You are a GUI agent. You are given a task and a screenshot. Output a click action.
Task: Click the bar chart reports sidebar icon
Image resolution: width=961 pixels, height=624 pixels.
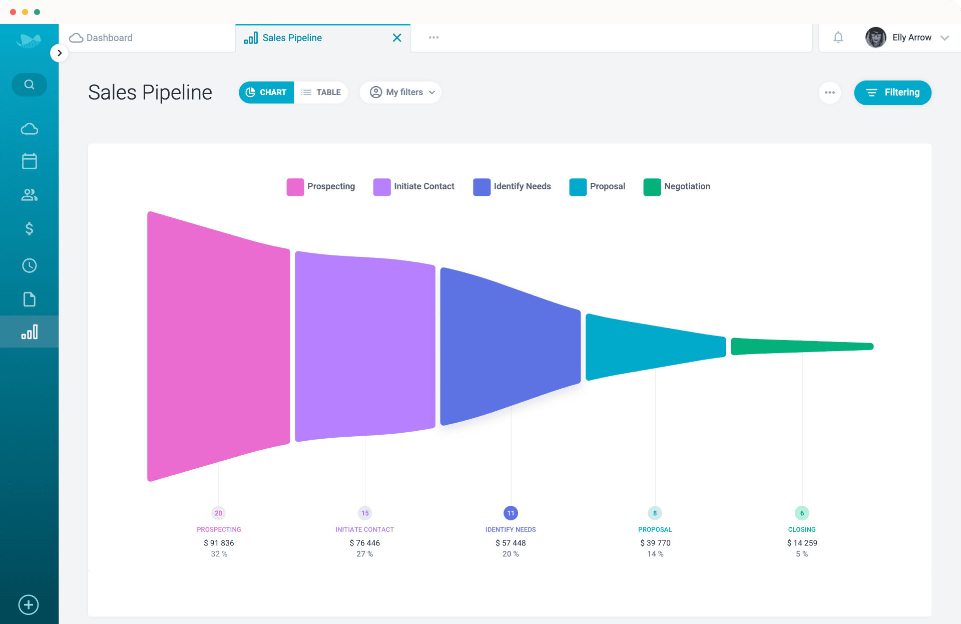[29, 332]
